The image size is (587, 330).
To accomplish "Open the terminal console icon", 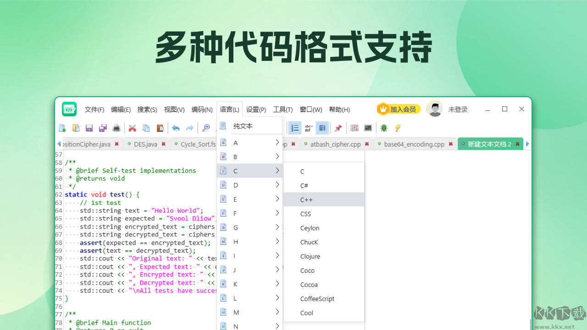I will (x=368, y=128).
